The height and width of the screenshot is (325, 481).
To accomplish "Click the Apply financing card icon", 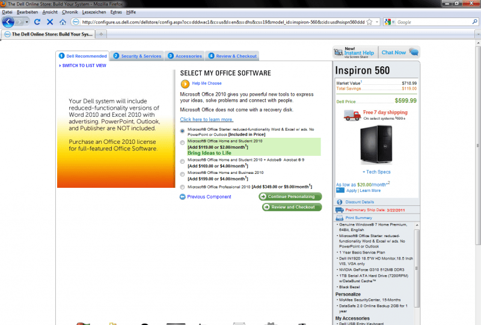I will [340, 190].
